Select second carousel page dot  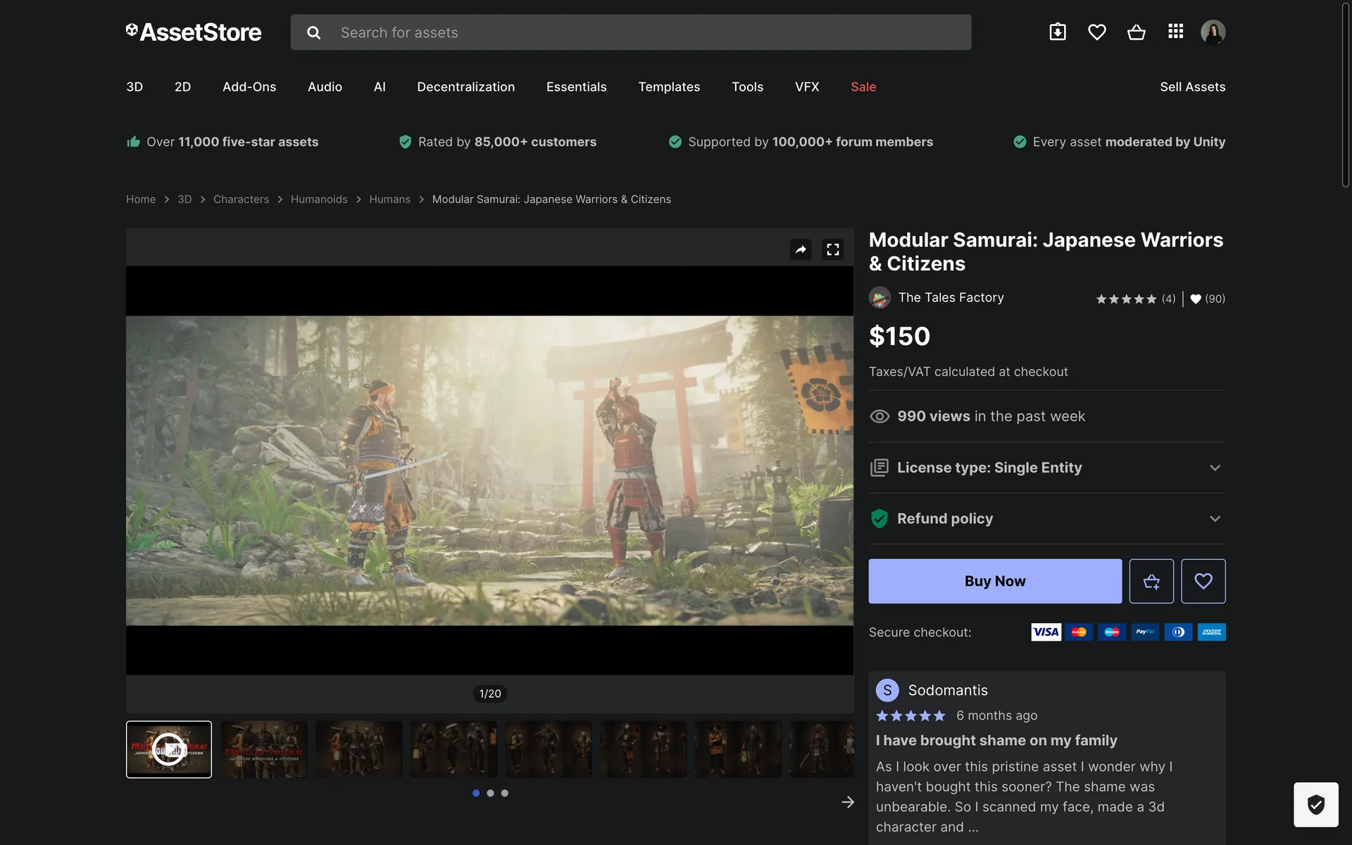pyautogui.click(x=490, y=793)
